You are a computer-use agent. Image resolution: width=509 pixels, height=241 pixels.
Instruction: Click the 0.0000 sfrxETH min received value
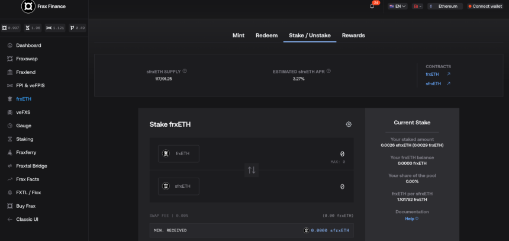330,230
